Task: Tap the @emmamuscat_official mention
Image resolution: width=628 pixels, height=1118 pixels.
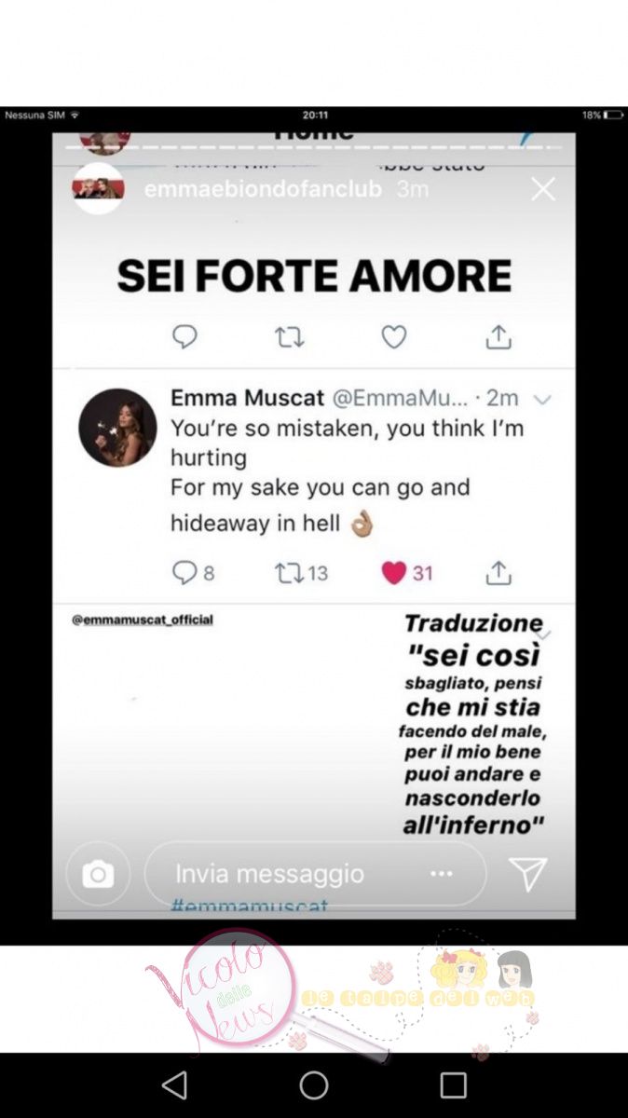Action: point(143,620)
